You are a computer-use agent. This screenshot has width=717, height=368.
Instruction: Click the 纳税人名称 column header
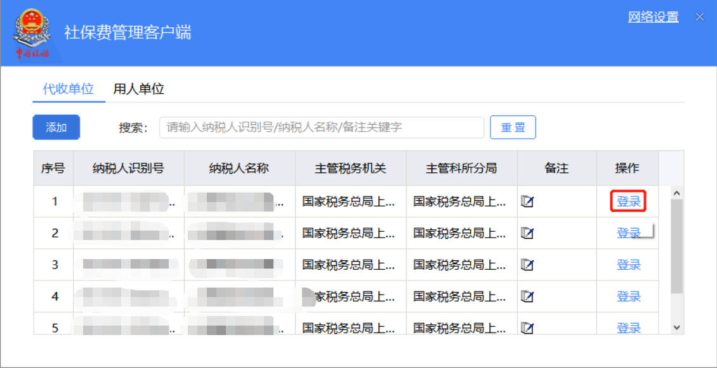click(239, 168)
